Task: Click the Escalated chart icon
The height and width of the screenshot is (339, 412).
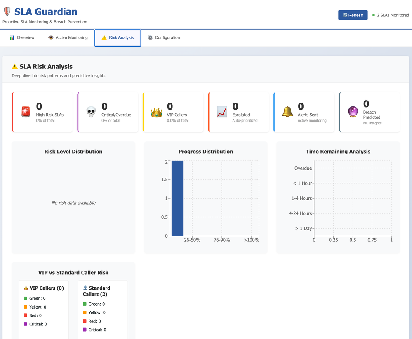Action: point(222,112)
